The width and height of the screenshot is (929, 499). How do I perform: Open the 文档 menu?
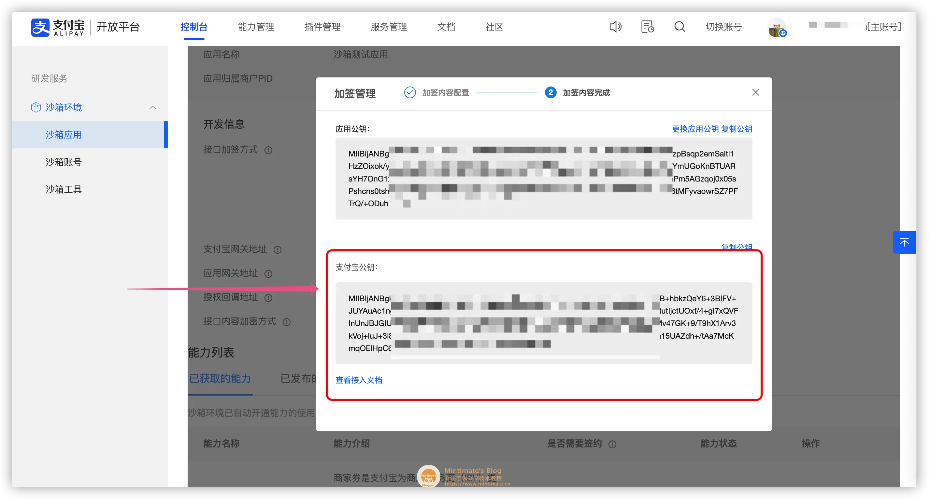[x=446, y=27]
